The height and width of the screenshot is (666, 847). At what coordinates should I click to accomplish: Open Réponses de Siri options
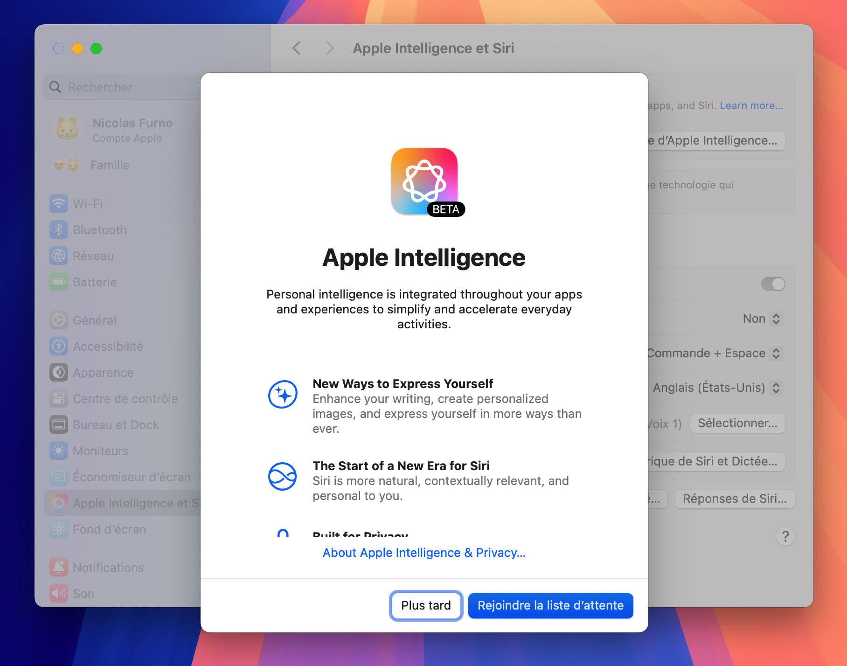click(735, 499)
